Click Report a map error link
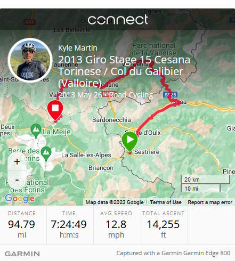 click(210, 202)
